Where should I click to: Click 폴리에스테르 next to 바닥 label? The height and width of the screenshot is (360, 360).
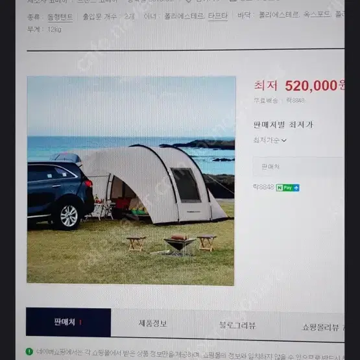click(279, 15)
